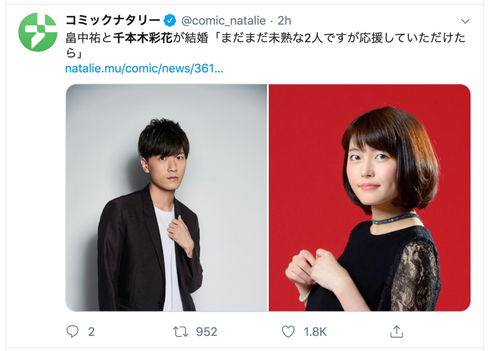
Task: Click the blue verified badge
Action: click(x=170, y=20)
